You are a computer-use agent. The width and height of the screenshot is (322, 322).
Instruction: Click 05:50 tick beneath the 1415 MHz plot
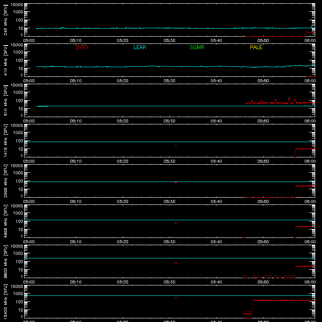tap(263, 161)
